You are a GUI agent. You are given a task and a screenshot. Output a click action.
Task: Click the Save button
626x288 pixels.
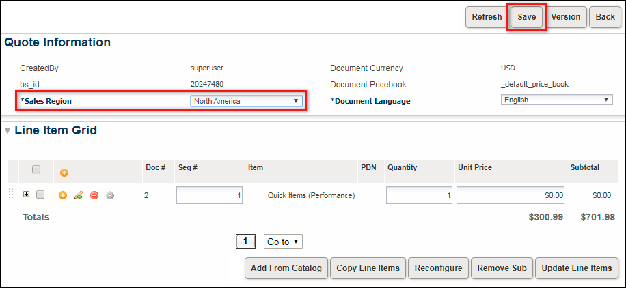click(x=526, y=17)
